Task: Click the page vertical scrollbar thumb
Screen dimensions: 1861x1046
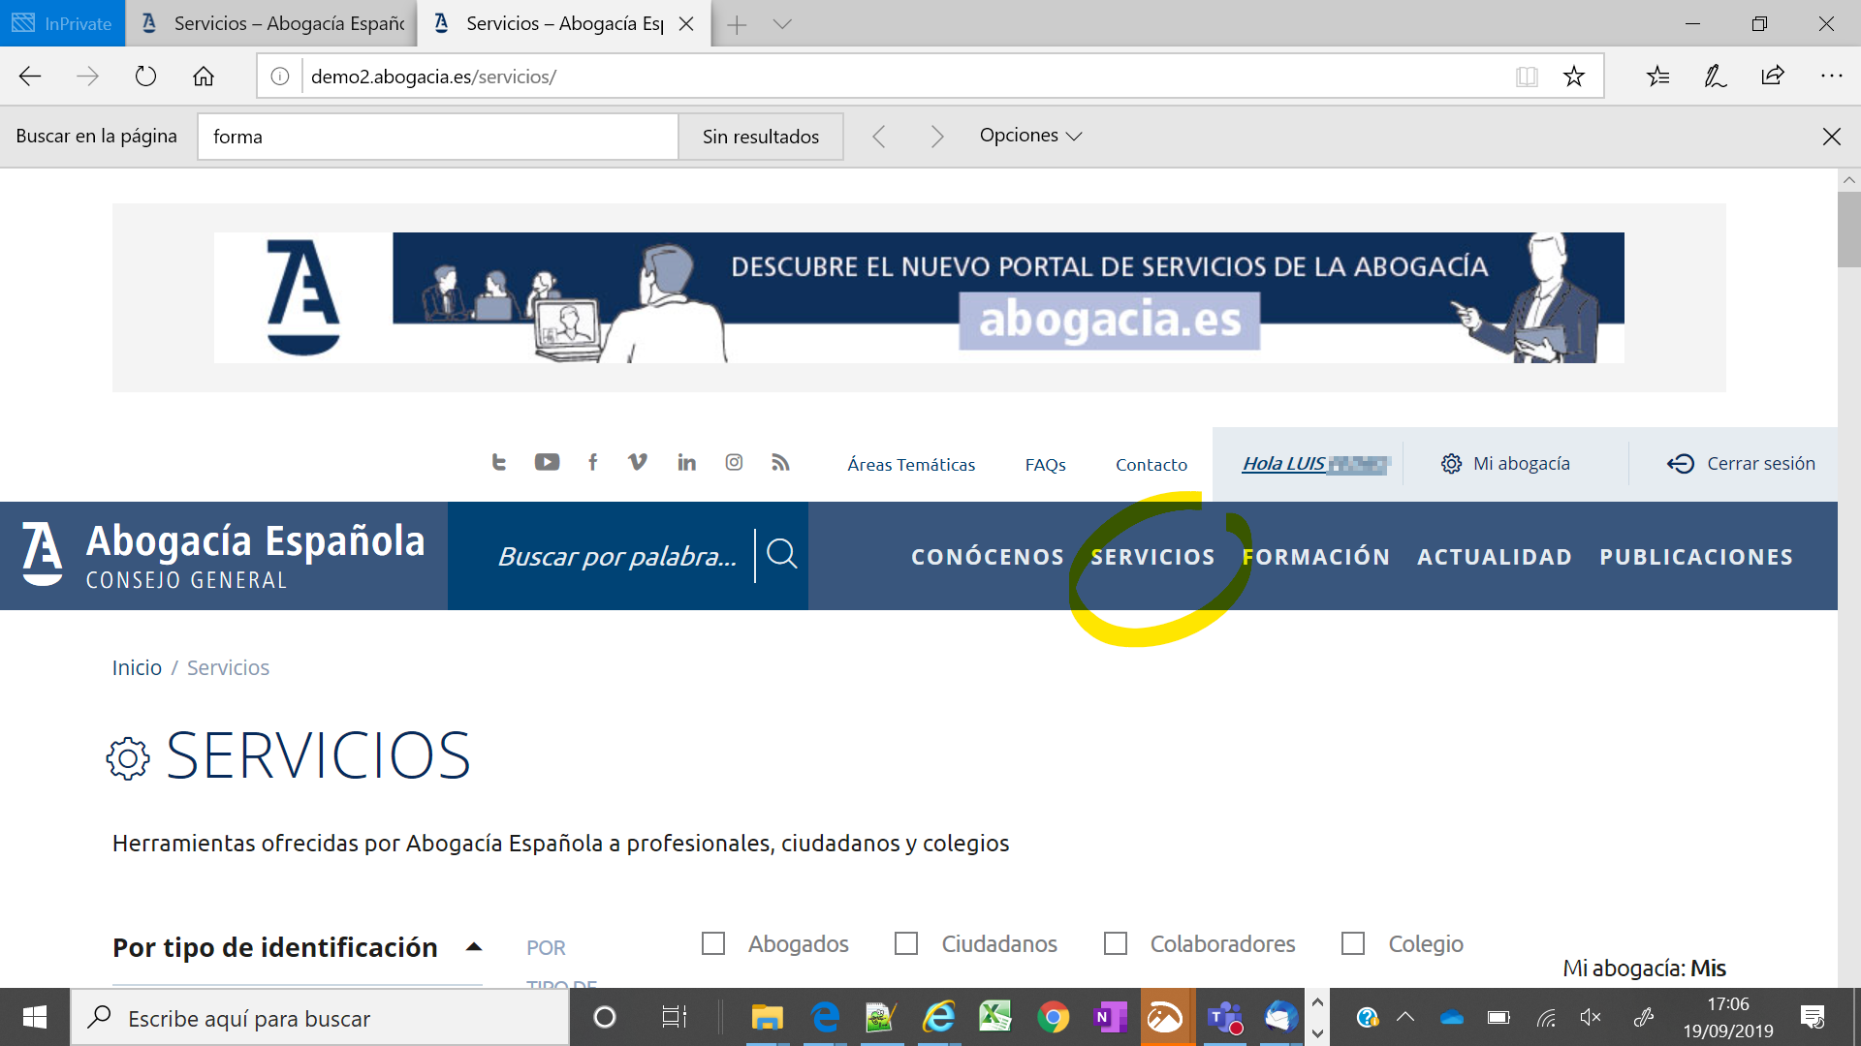Action: click(x=1848, y=230)
